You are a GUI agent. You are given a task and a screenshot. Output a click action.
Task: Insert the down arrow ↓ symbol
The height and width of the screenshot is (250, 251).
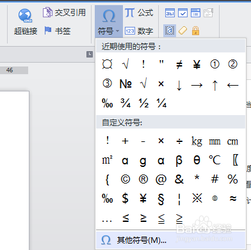(x=179, y=85)
